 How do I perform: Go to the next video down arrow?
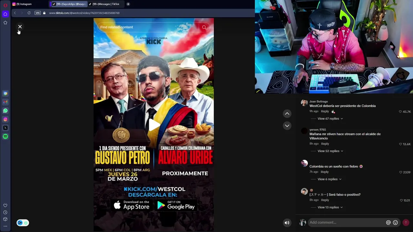pos(287,126)
